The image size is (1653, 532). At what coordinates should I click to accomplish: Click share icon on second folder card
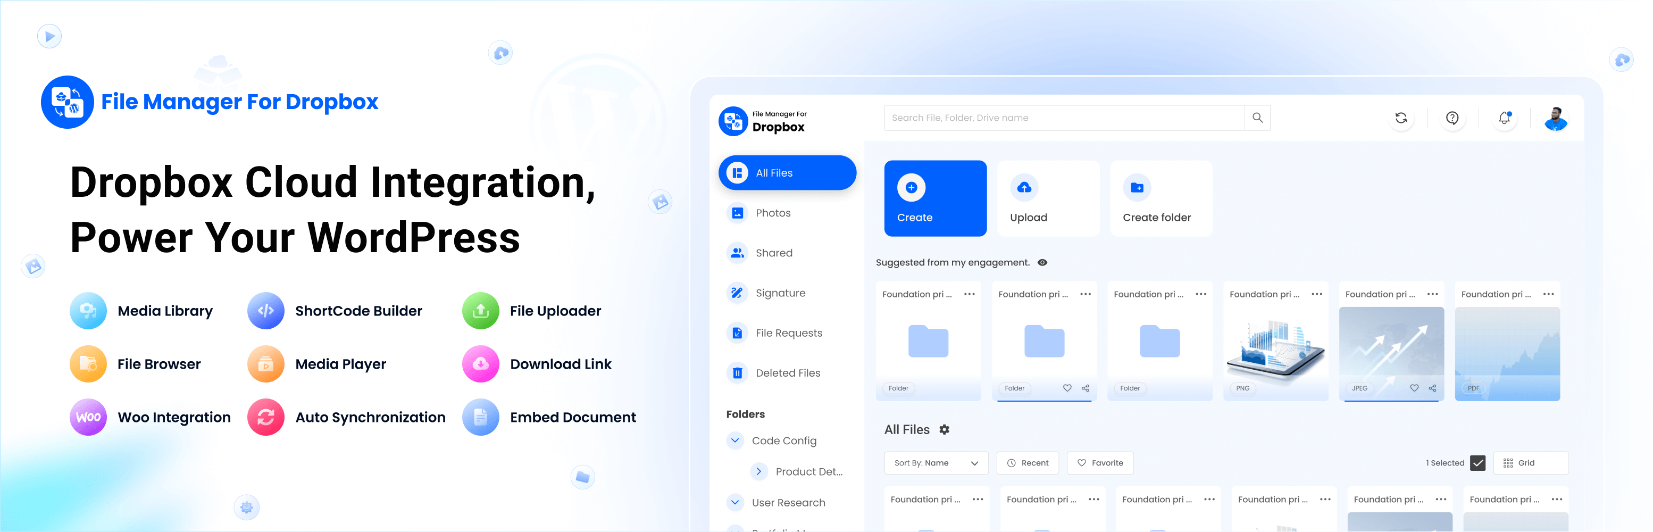click(x=1085, y=388)
